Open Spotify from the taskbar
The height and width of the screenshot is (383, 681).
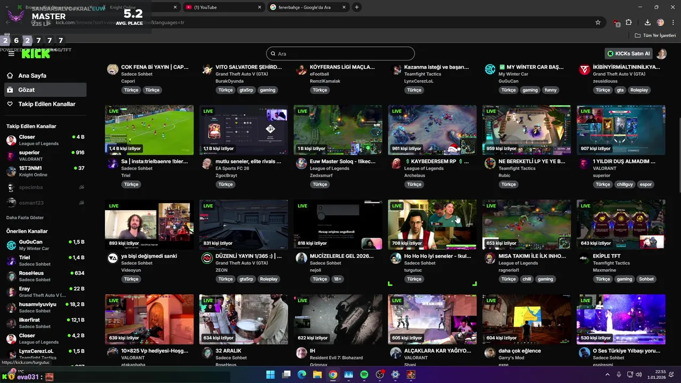click(x=364, y=374)
